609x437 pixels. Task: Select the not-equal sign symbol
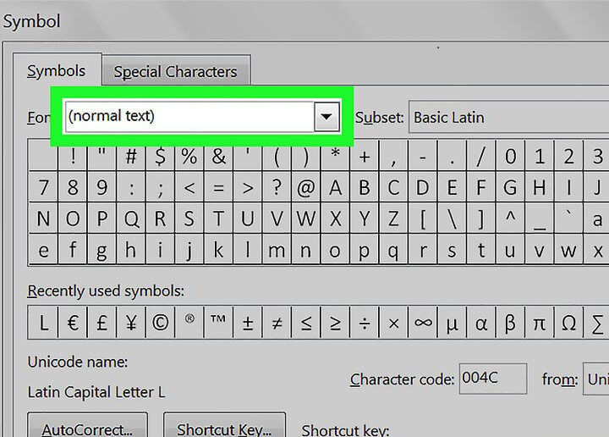[x=277, y=324]
